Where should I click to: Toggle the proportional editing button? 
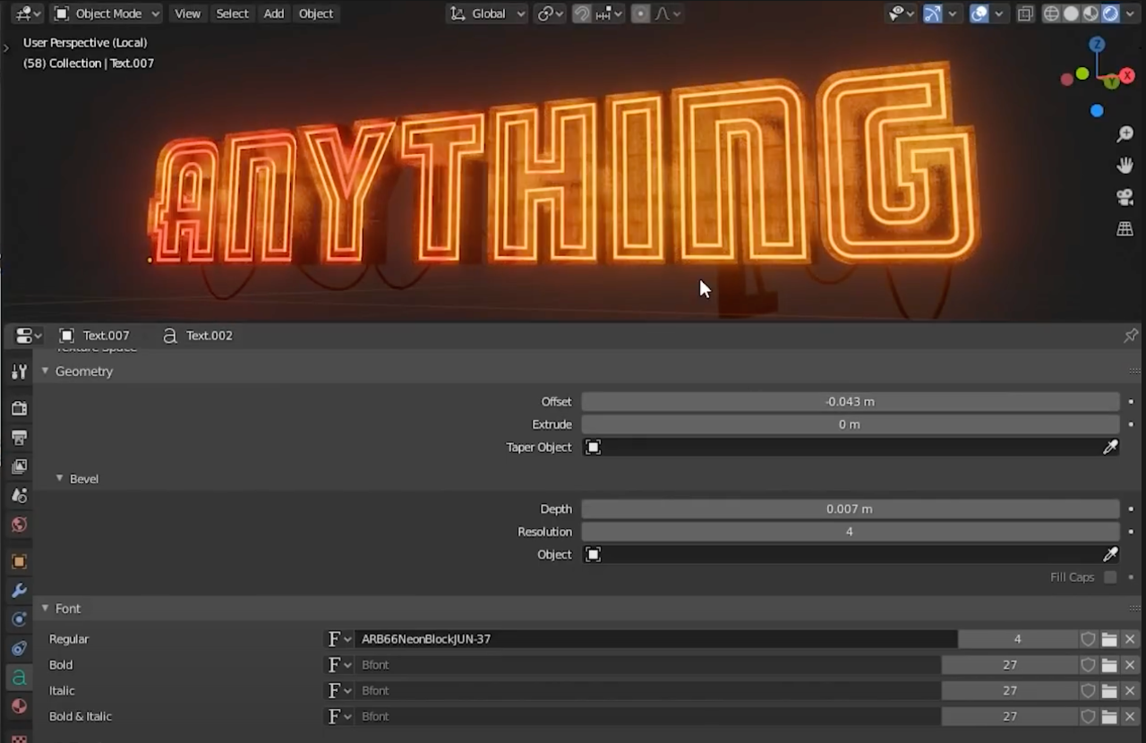coord(640,13)
